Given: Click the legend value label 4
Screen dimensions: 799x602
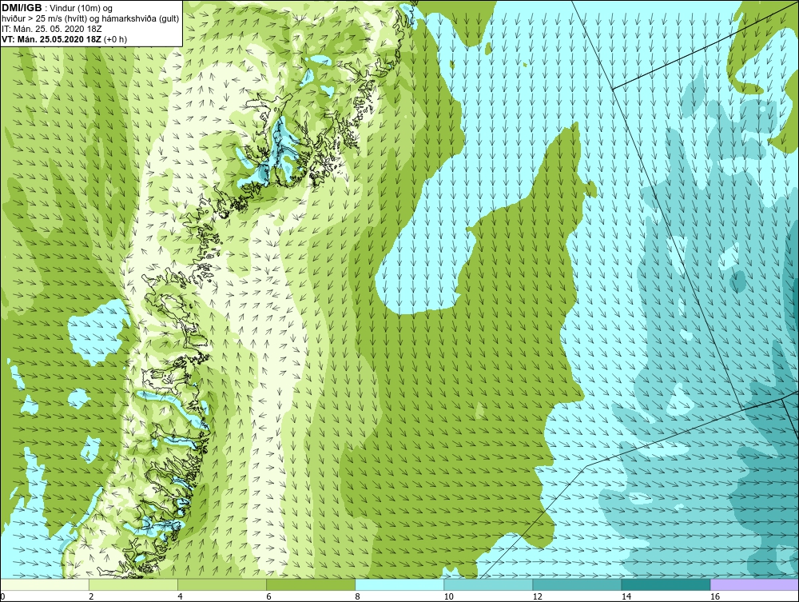Looking at the screenshot, I should 180,597.
